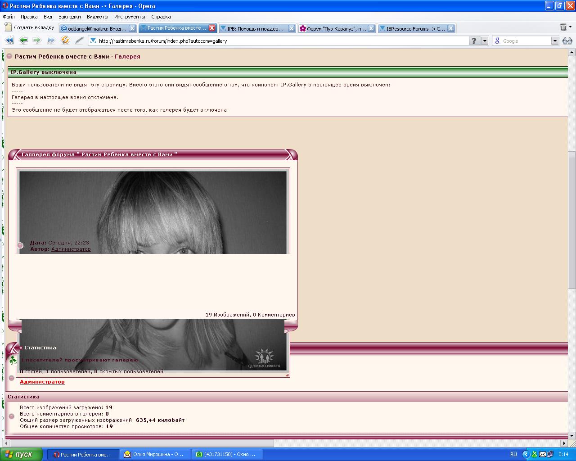
Task: Click the green ICQ tray icon
Action: click(x=534, y=454)
